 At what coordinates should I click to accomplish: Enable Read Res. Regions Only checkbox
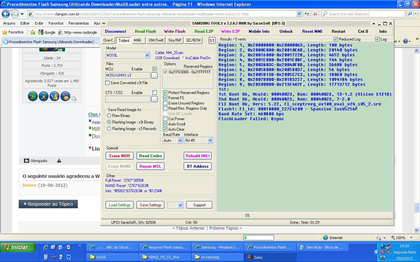(x=165, y=108)
